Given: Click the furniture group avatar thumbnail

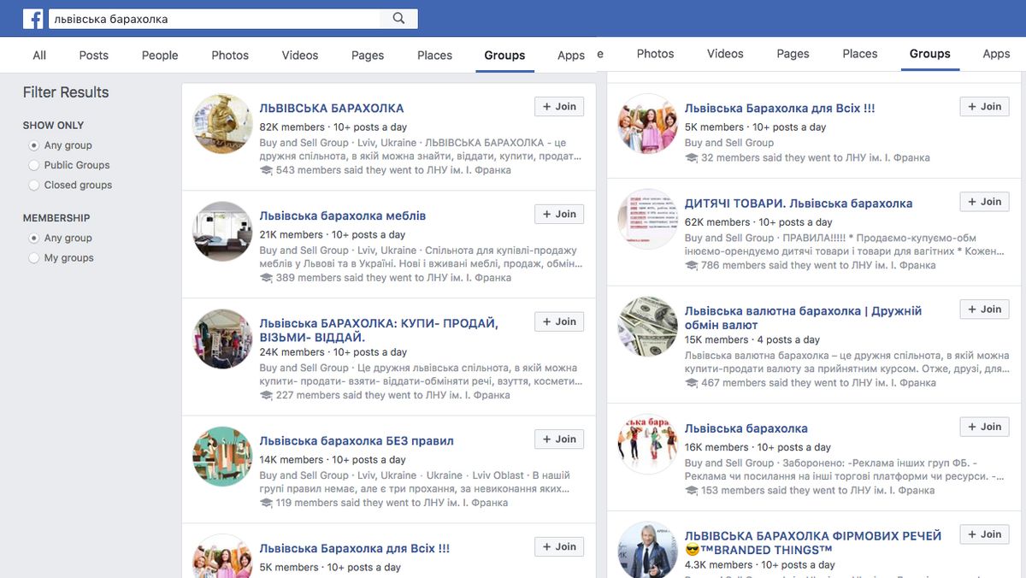Looking at the screenshot, I should click(x=222, y=231).
